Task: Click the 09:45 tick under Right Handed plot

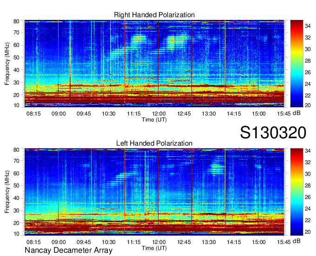Action: point(84,114)
